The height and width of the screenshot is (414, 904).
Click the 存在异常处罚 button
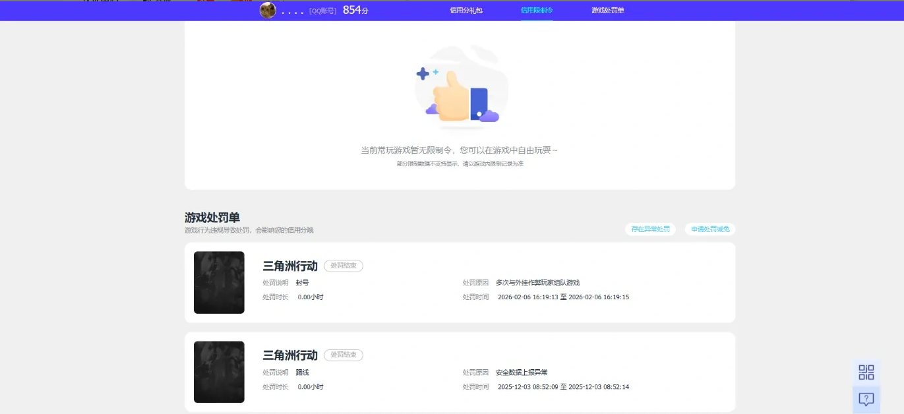coord(650,229)
